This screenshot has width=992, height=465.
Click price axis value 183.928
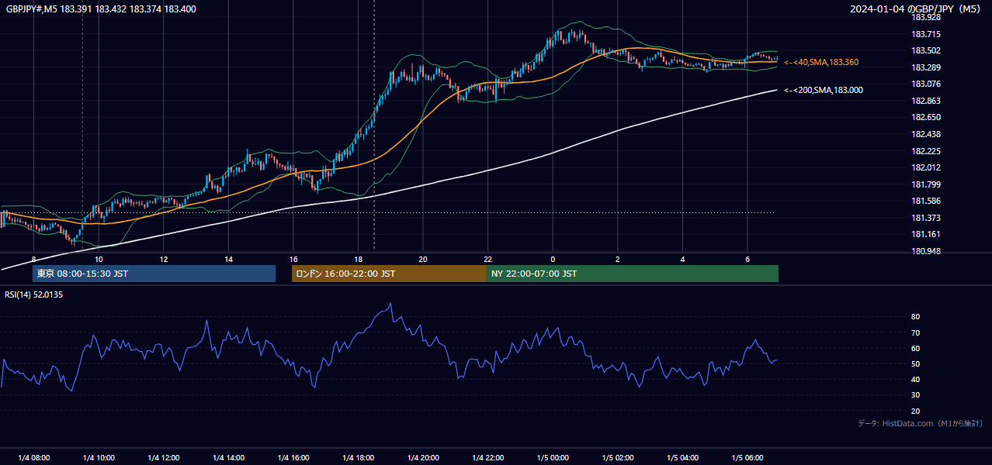(926, 17)
